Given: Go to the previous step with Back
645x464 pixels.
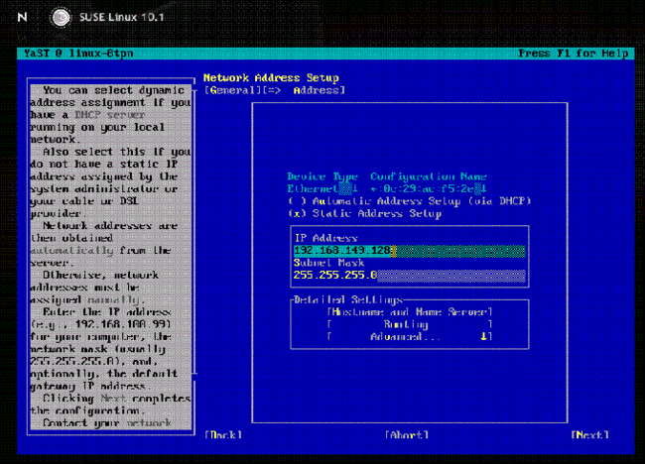Looking at the screenshot, I should pyautogui.click(x=223, y=435).
